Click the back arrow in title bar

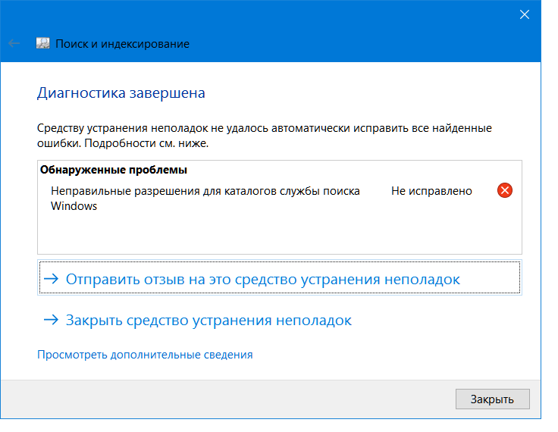tap(14, 44)
